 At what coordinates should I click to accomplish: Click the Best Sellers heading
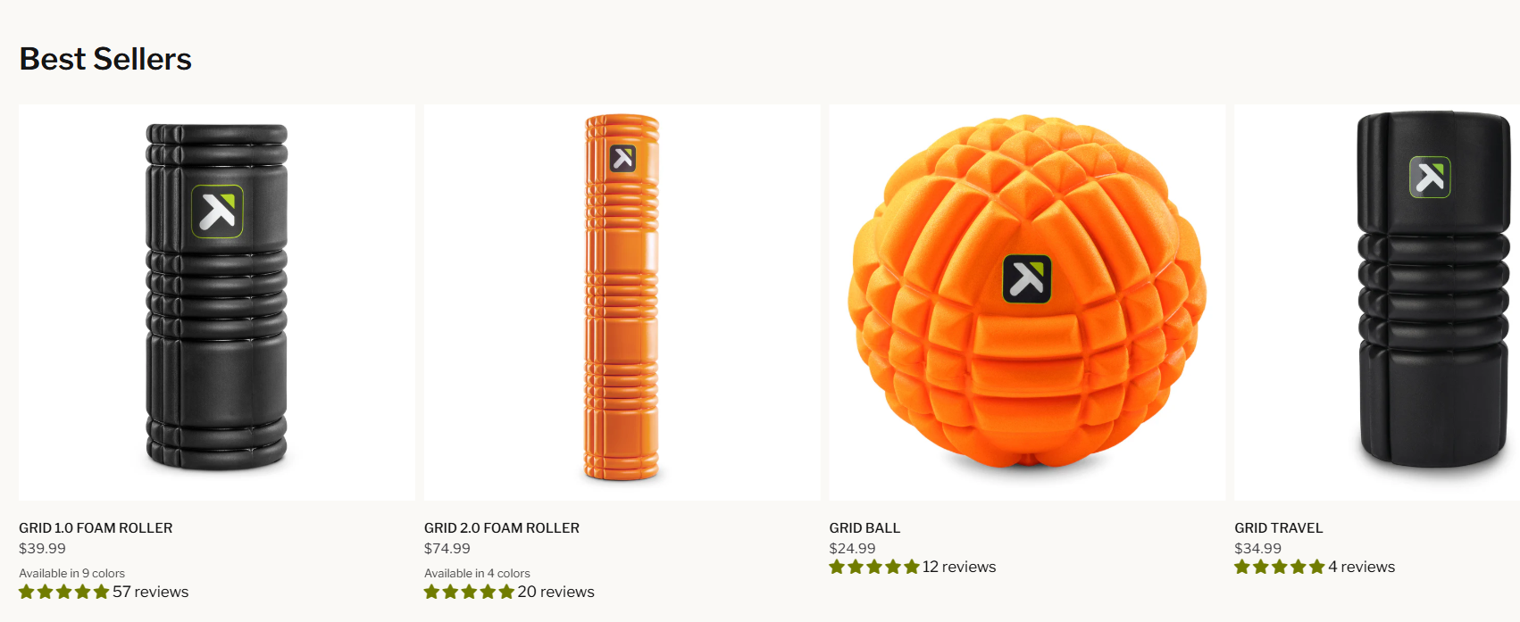coord(105,59)
